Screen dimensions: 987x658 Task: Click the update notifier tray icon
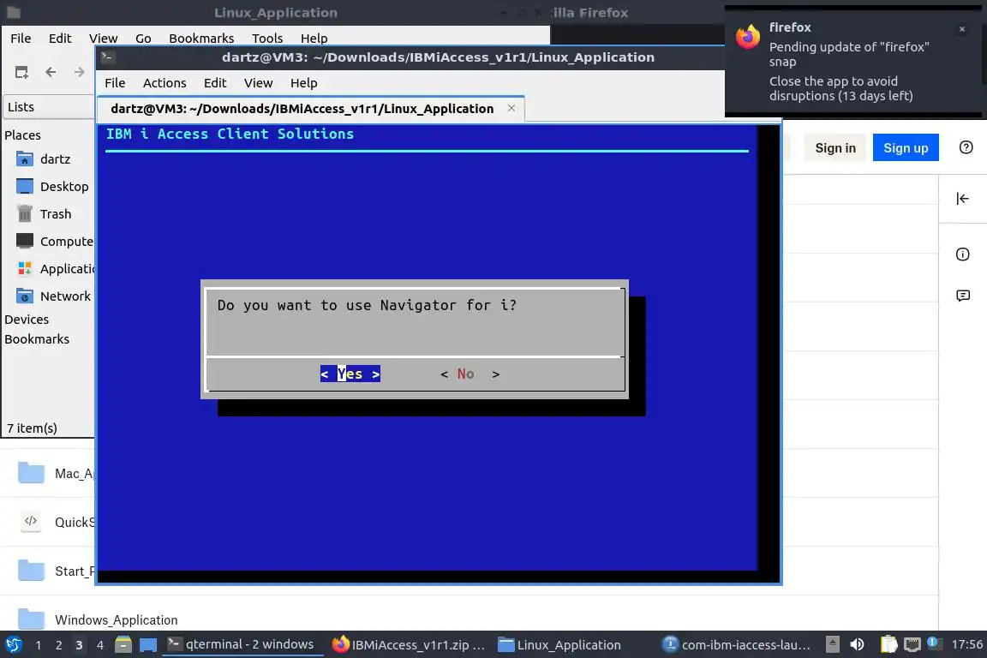click(x=934, y=643)
